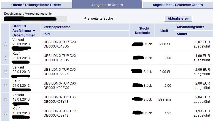Click the Stück/Nominale column header

coord(142,31)
